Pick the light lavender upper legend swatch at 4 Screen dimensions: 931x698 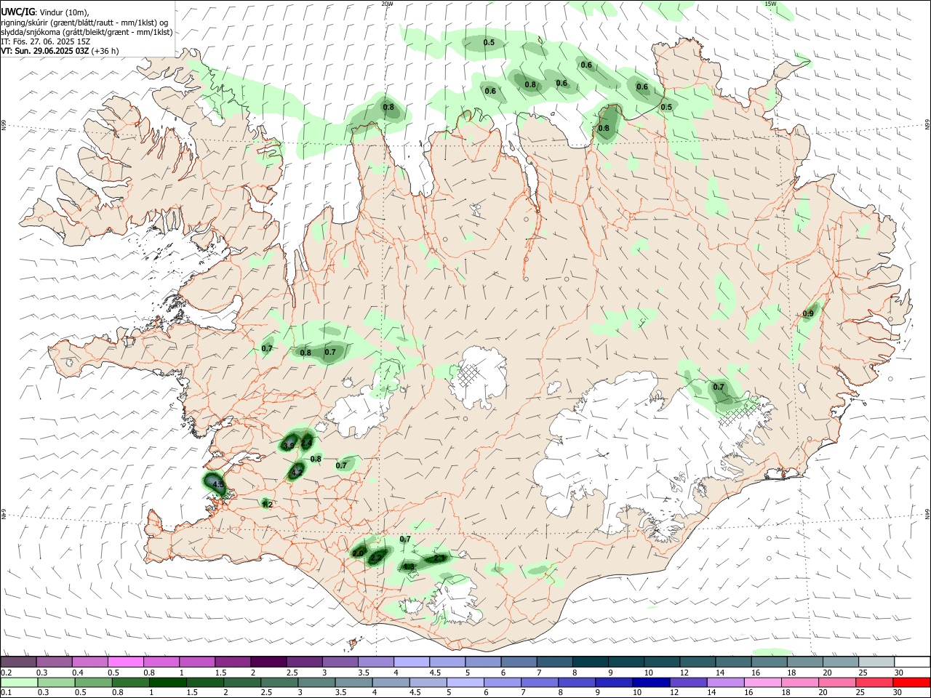point(412,662)
